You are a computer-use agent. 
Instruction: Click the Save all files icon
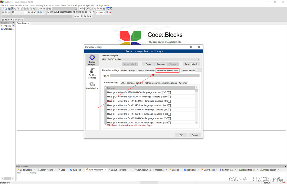tap(12, 9)
